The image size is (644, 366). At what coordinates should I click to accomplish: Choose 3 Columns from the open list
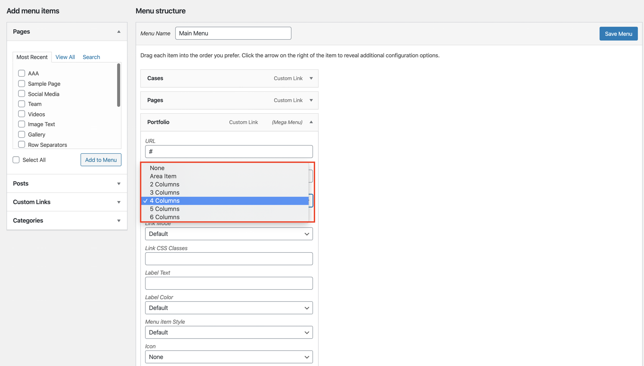[164, 192]
